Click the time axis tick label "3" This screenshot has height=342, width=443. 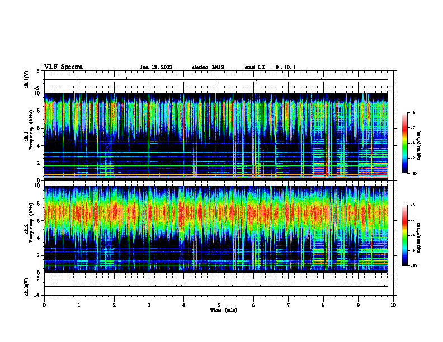pos(149,305)
